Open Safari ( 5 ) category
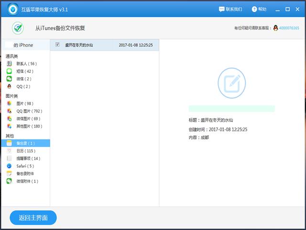 point(25,166)
